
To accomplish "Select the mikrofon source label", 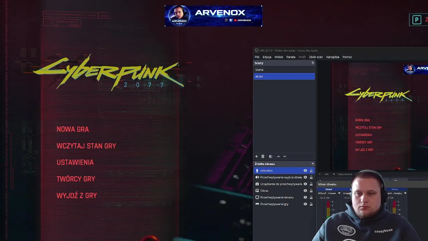I will pyautogui.click(x=266, y=171).
